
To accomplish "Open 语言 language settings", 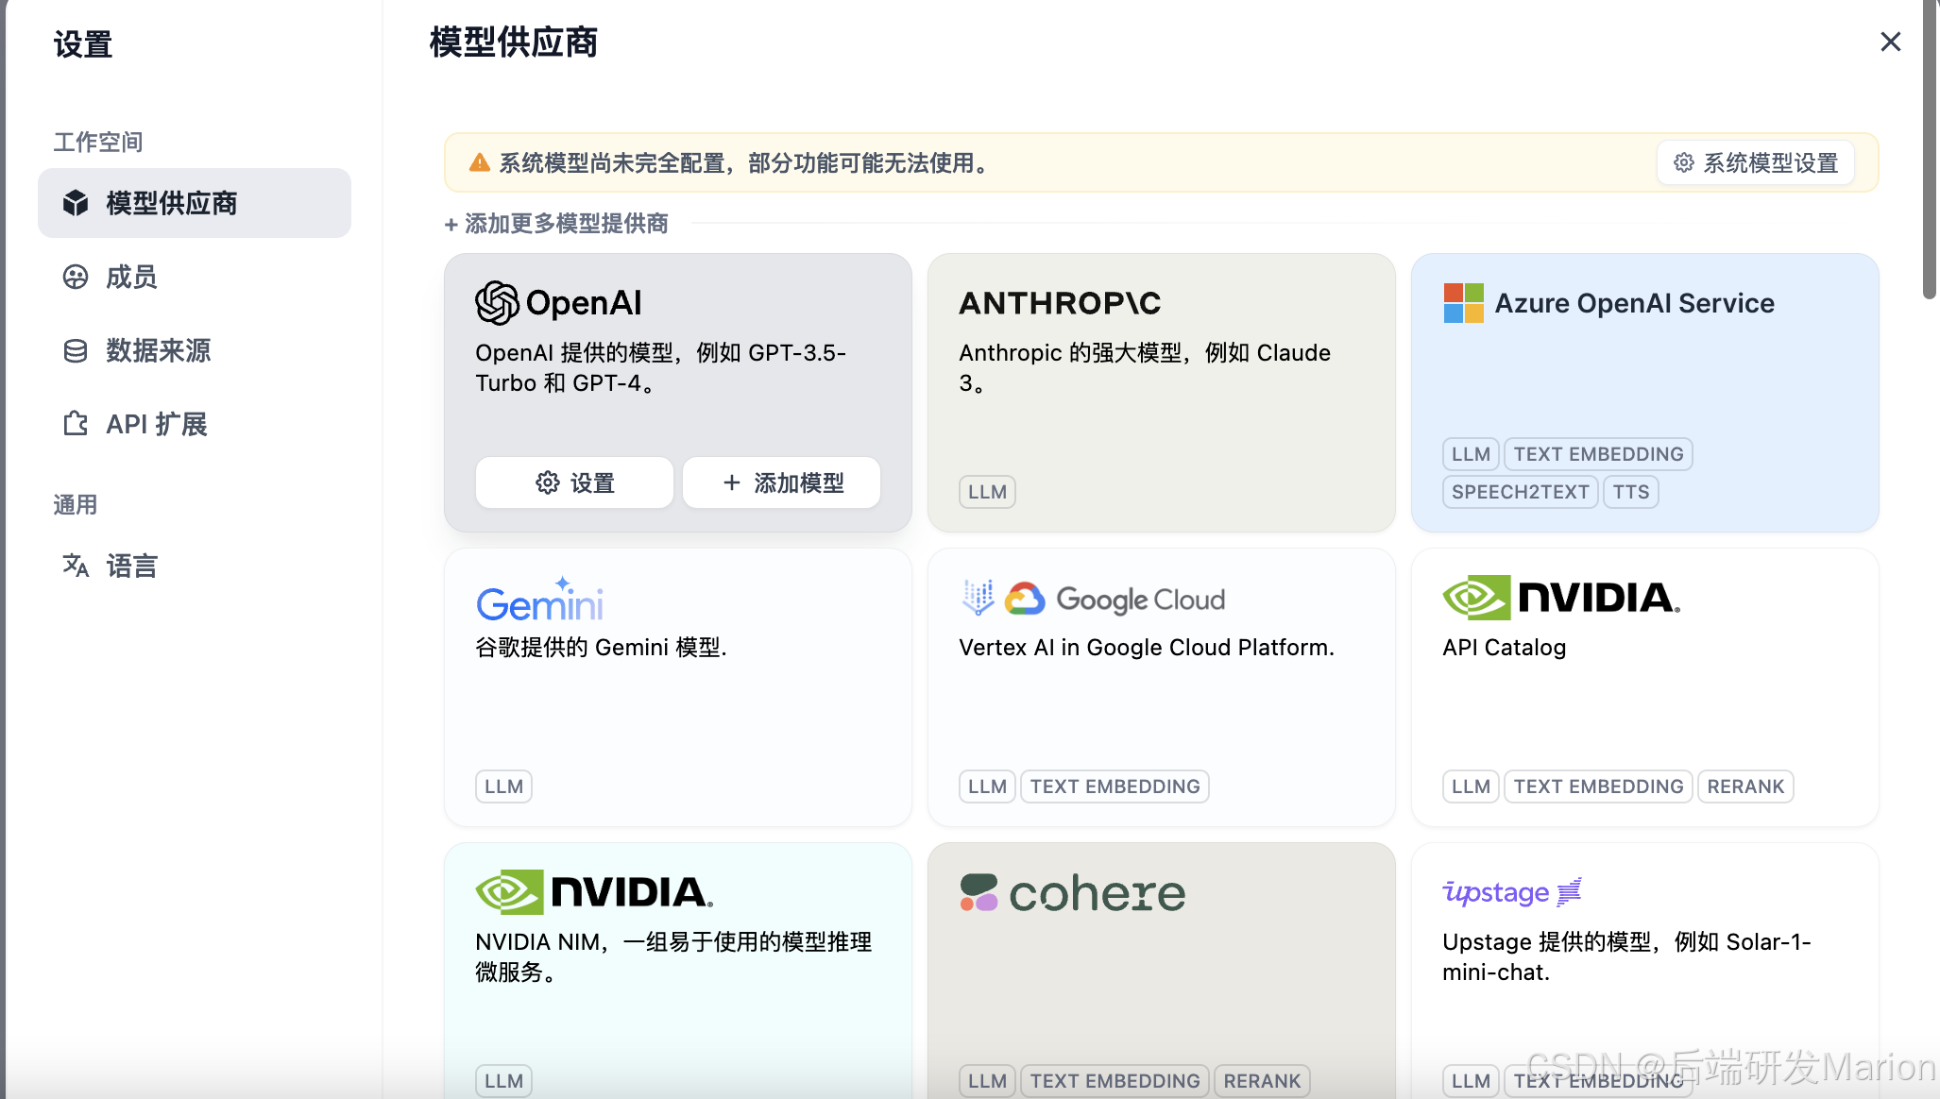I will click(131, 566).
